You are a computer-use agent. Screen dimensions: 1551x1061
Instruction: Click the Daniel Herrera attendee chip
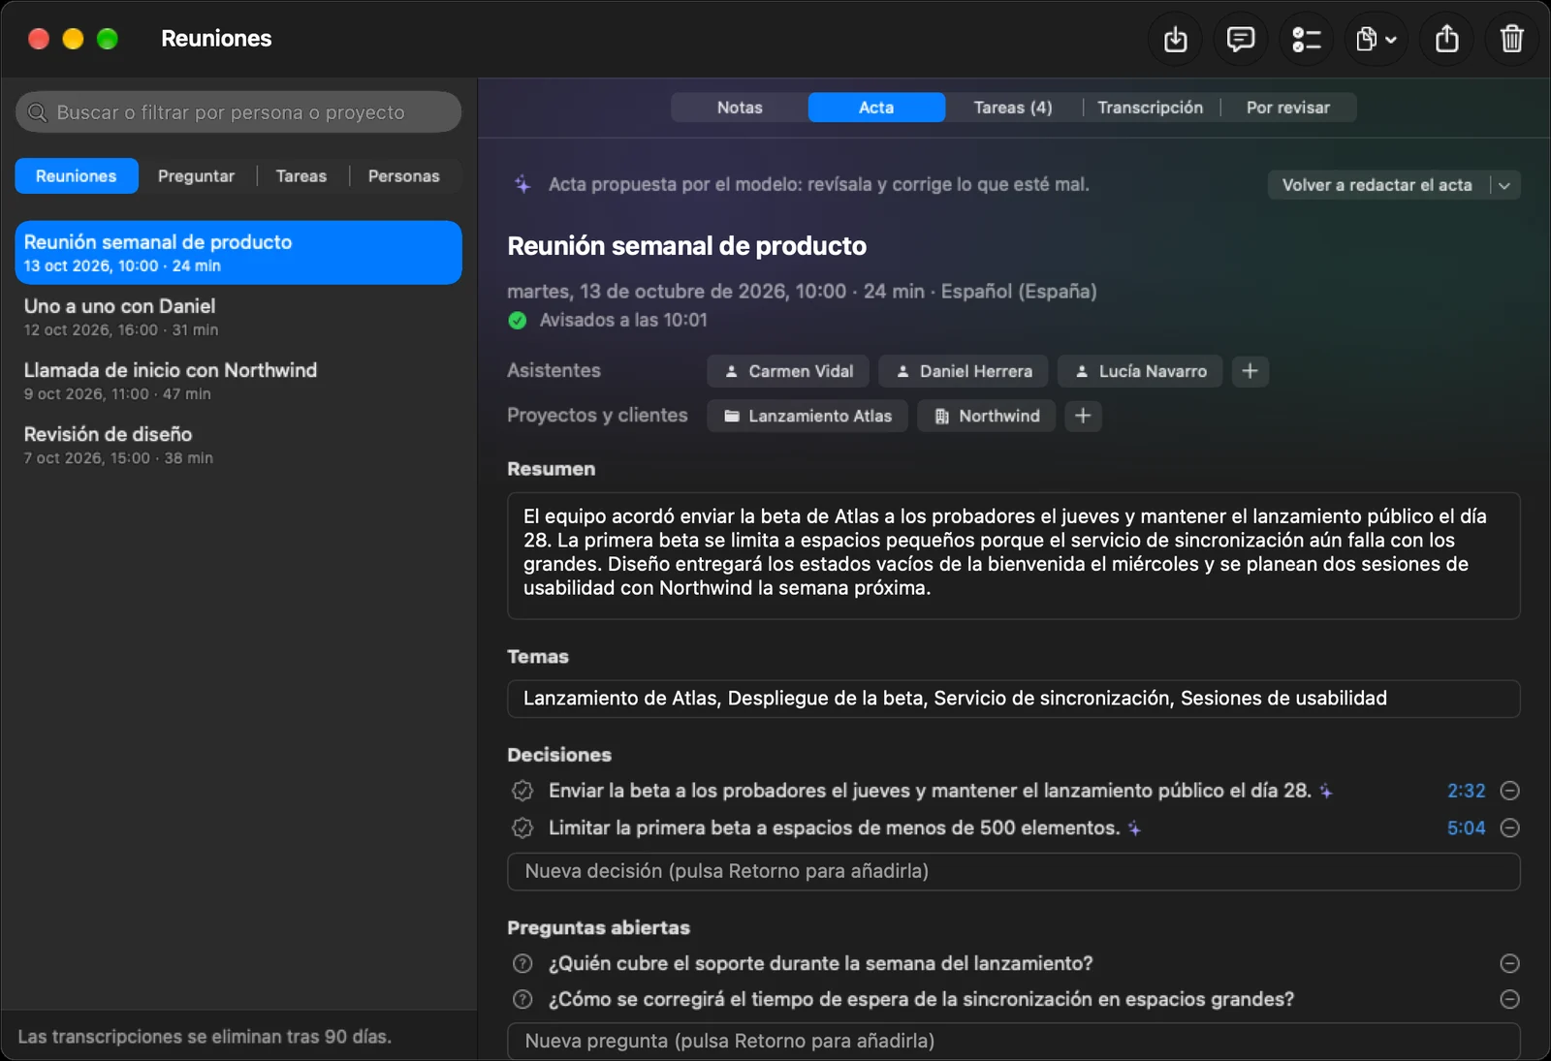[x=964, y=371]
